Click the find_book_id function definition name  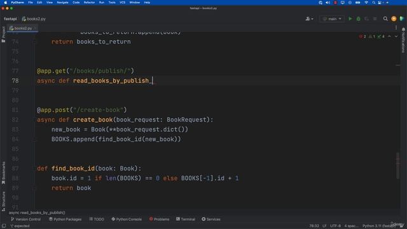pos(73,169)
